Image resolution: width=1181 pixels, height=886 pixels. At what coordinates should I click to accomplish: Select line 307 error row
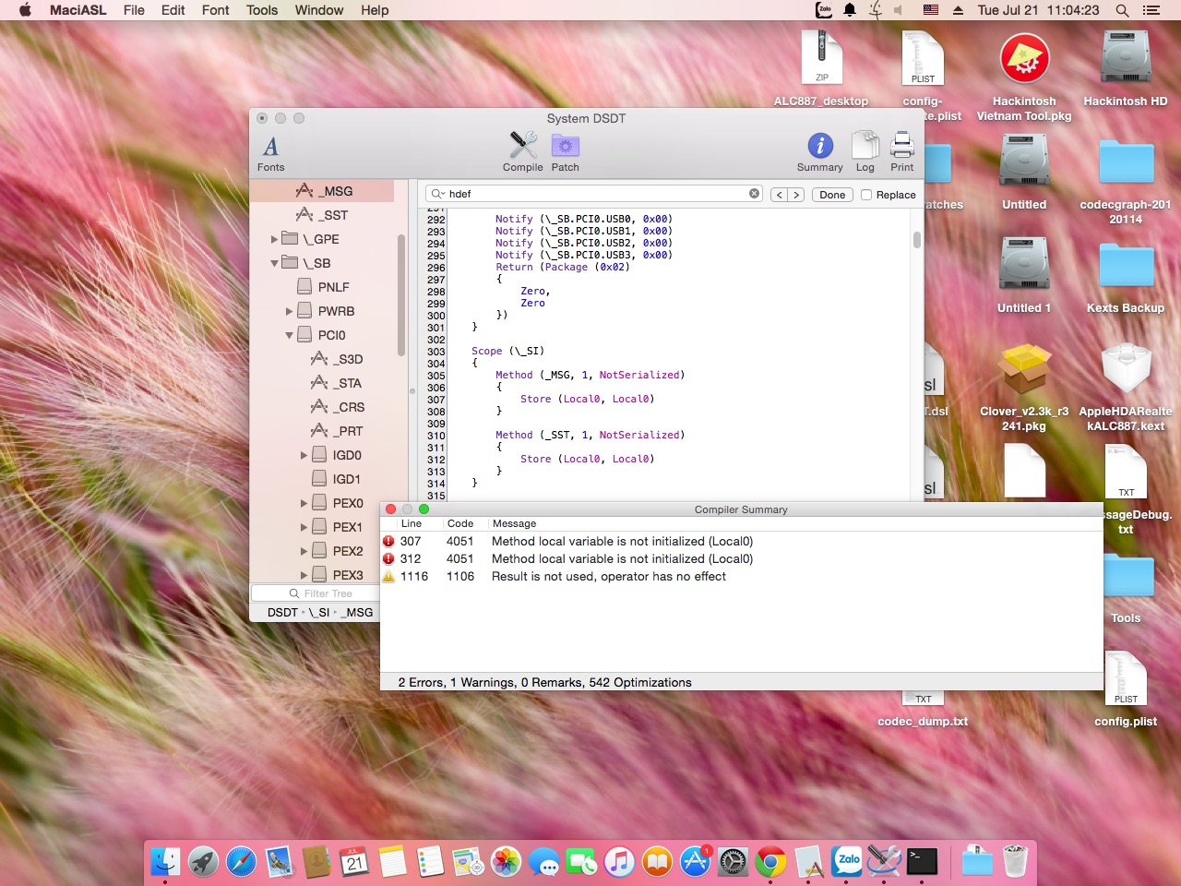point(742,542)
